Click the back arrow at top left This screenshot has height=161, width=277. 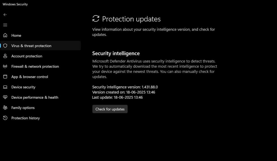5,15
